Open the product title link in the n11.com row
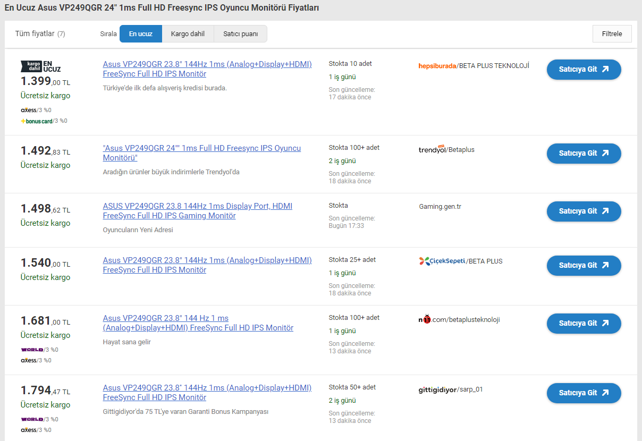Image resolution: width=642 pixels, height=441 pixels. 198,323
